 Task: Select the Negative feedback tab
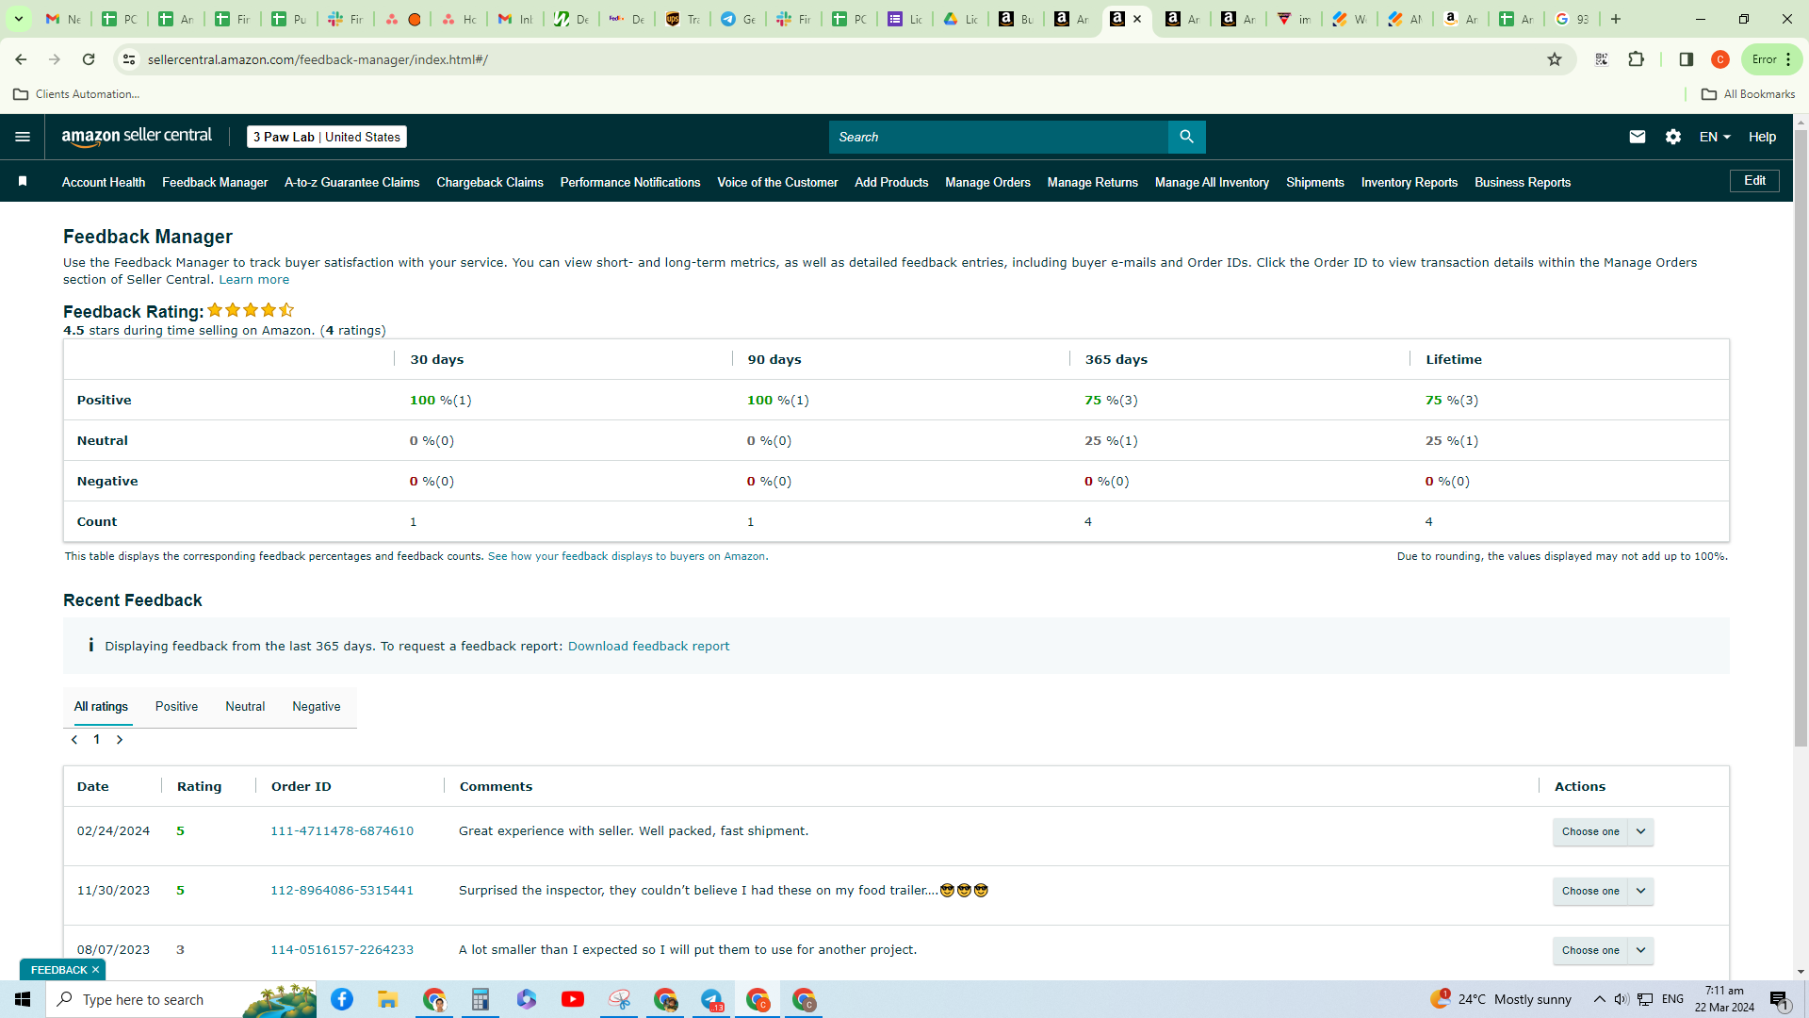point(317,706)
